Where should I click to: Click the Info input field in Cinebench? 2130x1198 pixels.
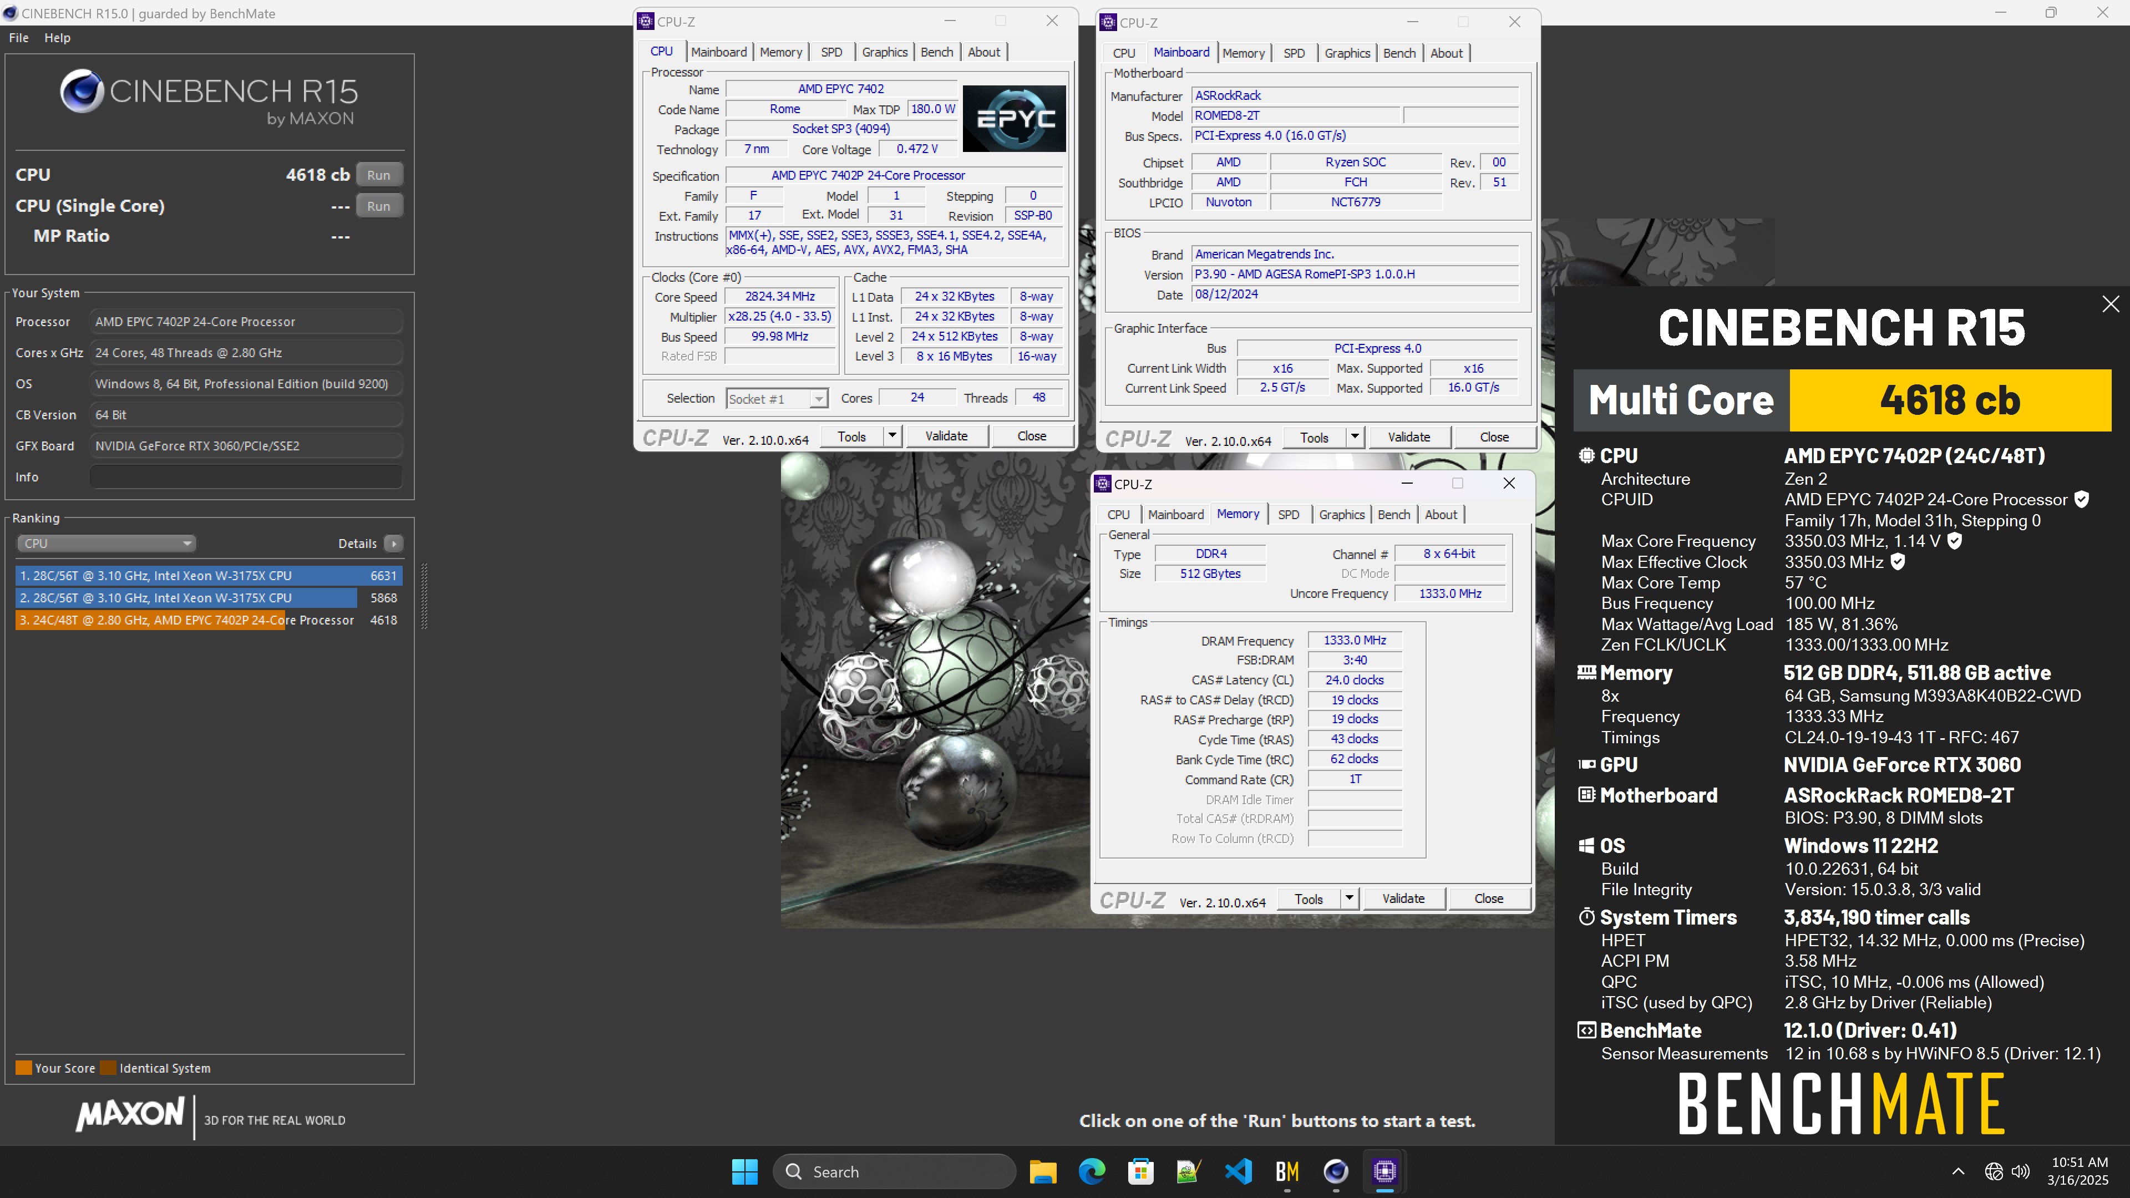click(246, 477)
